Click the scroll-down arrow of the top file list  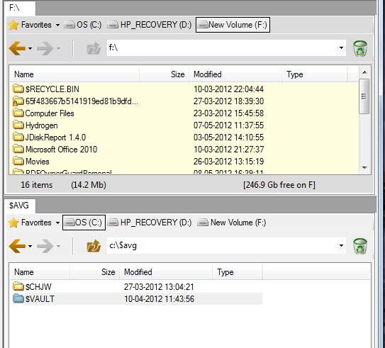point(364,168)
